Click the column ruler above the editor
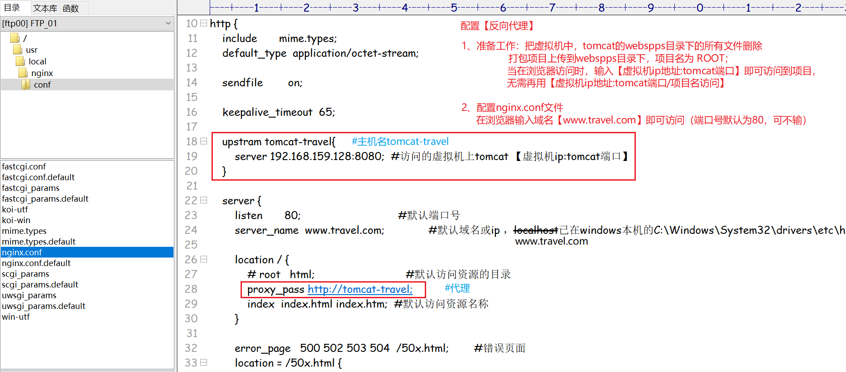This screenshot has width=846, height=372. [528, 8]
